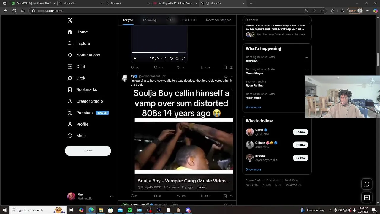Expand the footer More menu

point(279,185)
